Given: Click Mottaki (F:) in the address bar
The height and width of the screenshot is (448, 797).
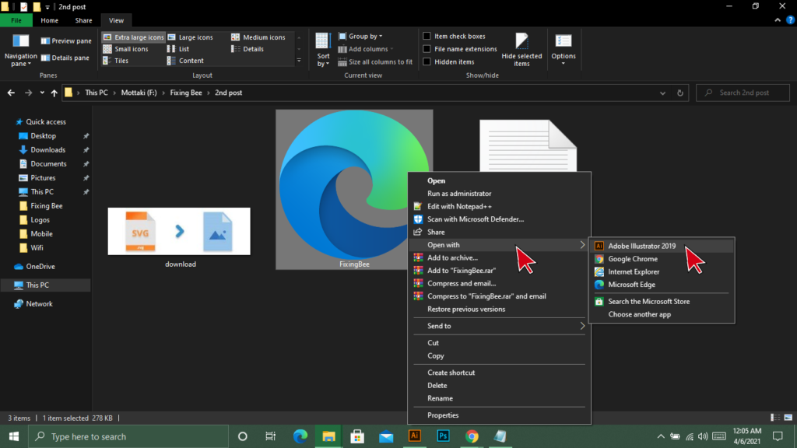Looking at the screenshot, I should [x=139, y=93].
